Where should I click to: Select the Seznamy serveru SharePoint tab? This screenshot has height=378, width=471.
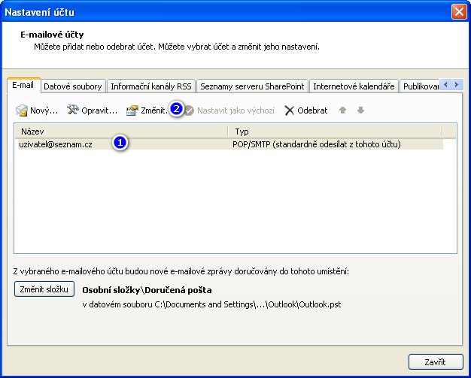(251, 86)
